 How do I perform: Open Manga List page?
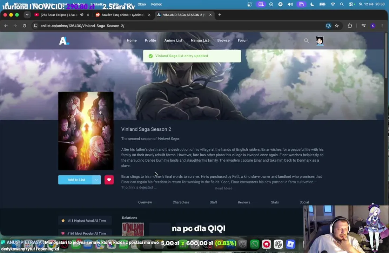coord(200,40)
